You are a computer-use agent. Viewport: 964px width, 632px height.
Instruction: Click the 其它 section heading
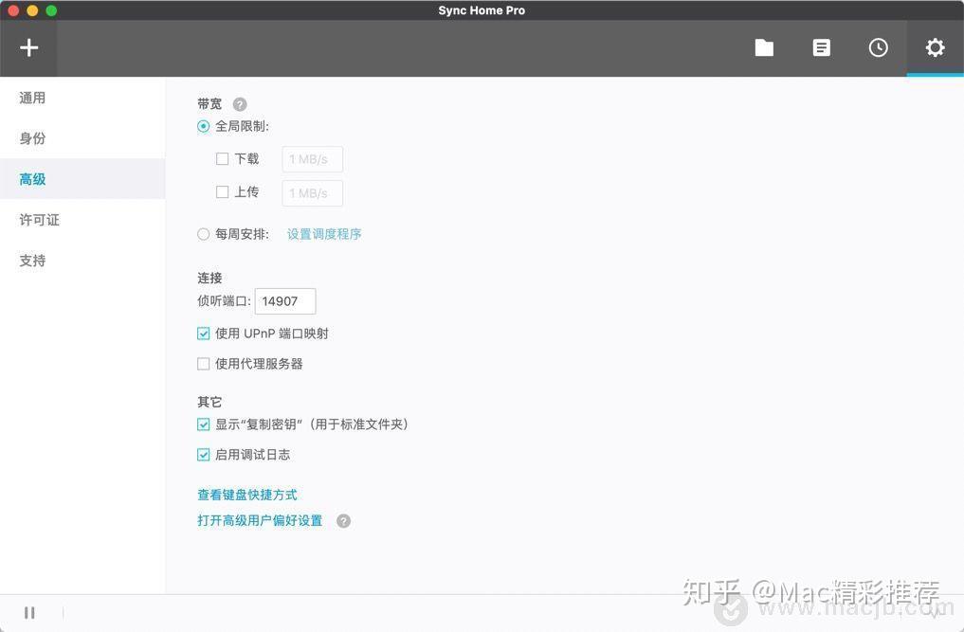pyautogui.click(x=209, y=402)
